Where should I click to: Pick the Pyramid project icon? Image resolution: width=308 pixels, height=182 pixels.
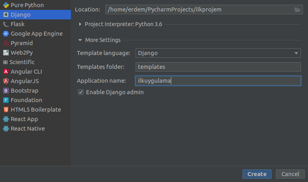[x=6, y=43]
